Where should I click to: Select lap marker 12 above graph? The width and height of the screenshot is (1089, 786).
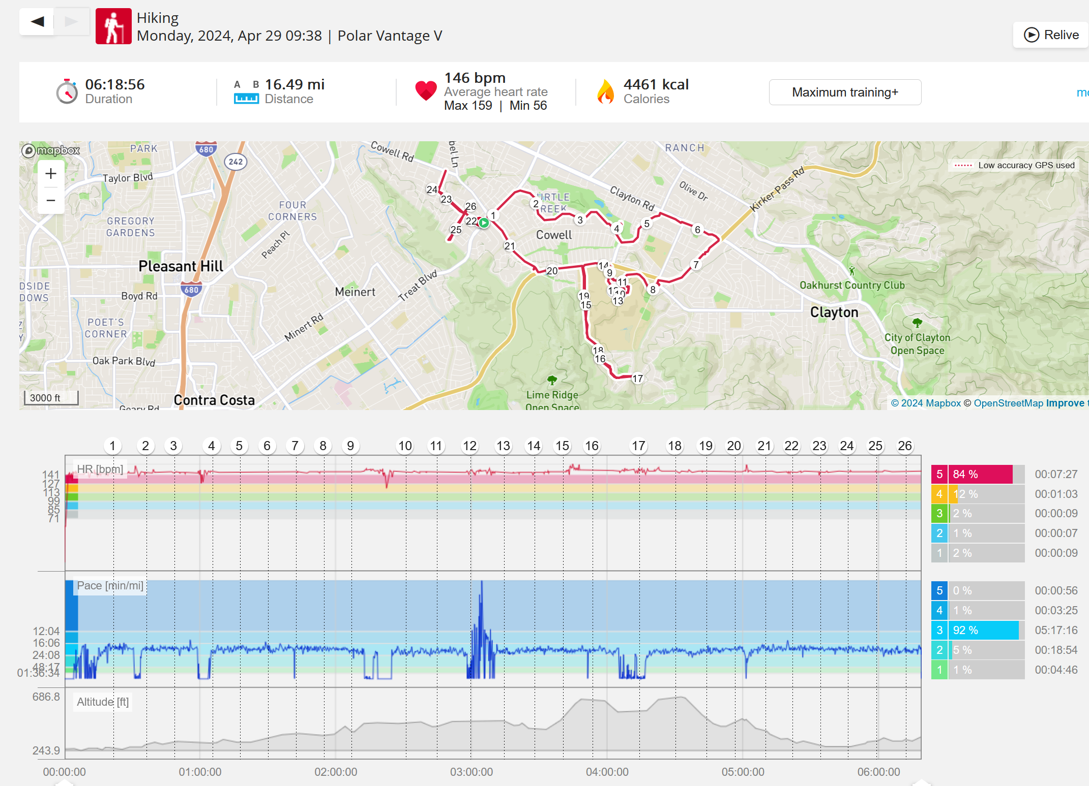click(469, 446)
